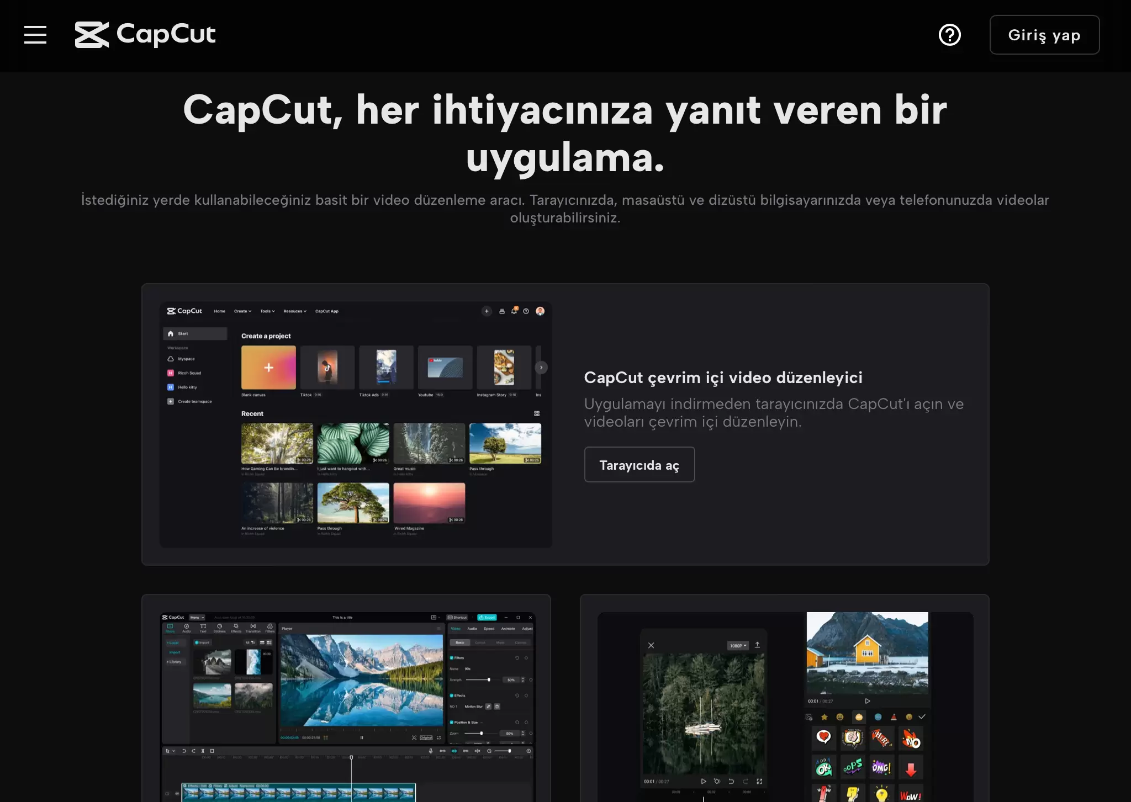Click the next arrow beside project templates
The height and width of the screenshot is (802, 1131).
tap(541, 368)
